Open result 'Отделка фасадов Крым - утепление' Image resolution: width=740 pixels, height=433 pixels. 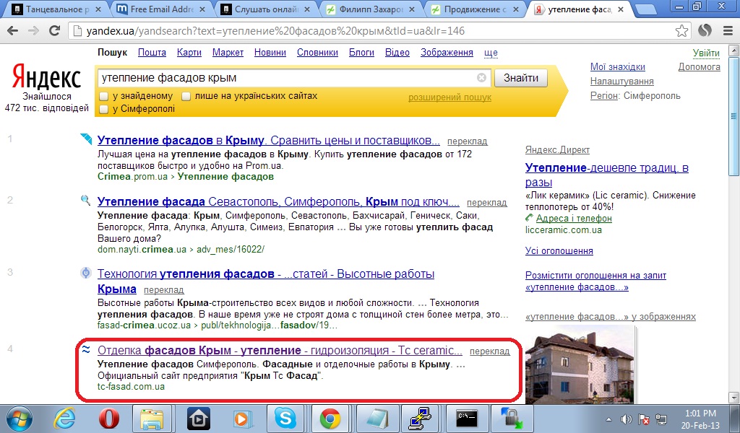pyautogui.click(x=280, y=350)
